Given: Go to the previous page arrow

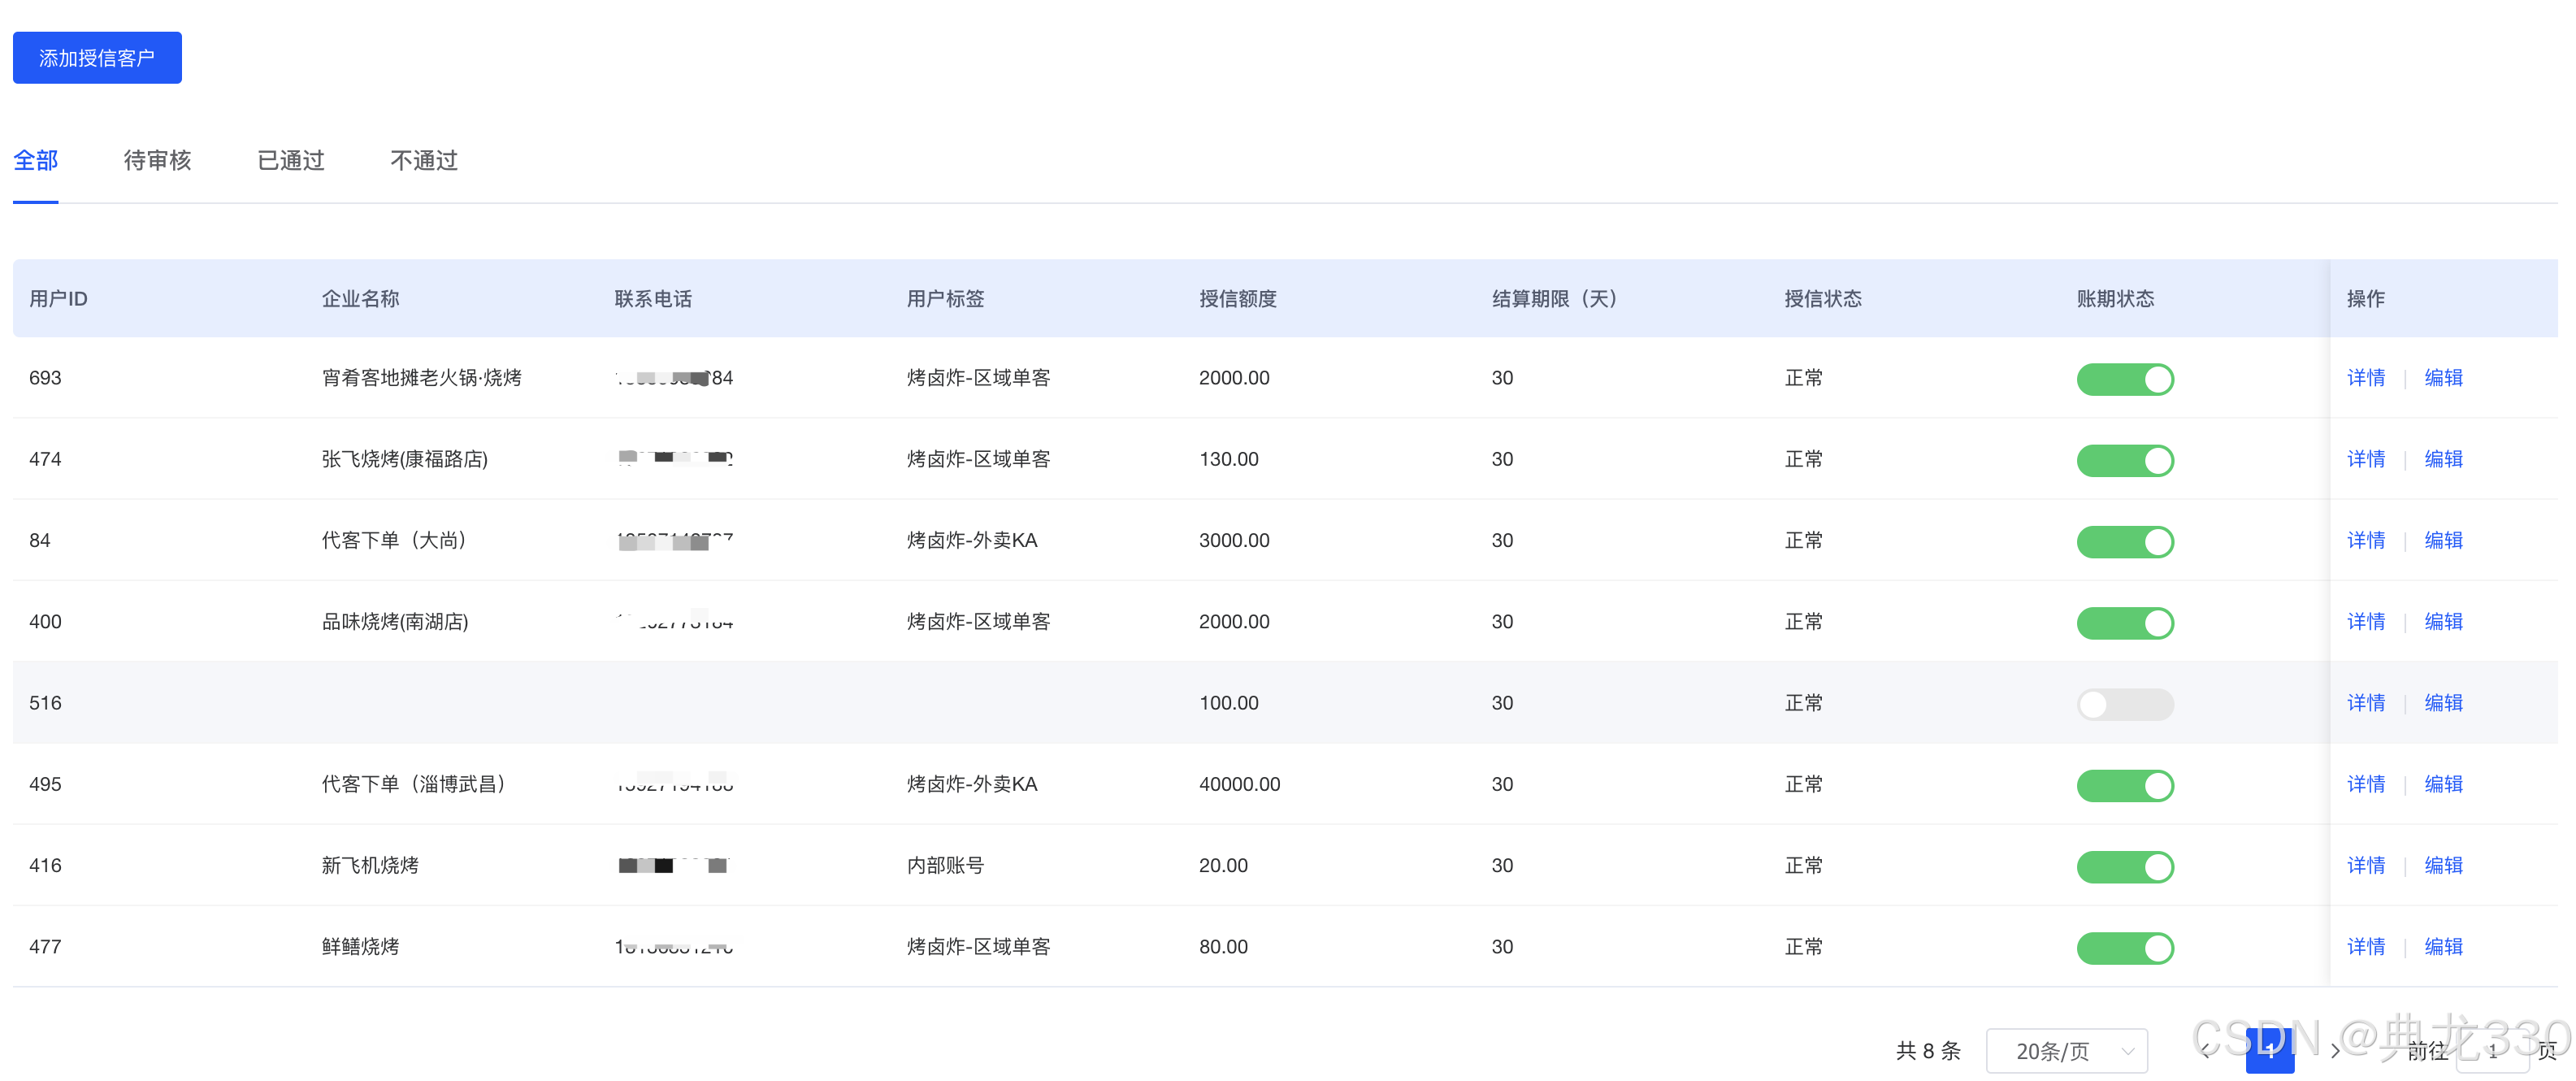Looking at the screenshot, I should coord(2206,1051).
